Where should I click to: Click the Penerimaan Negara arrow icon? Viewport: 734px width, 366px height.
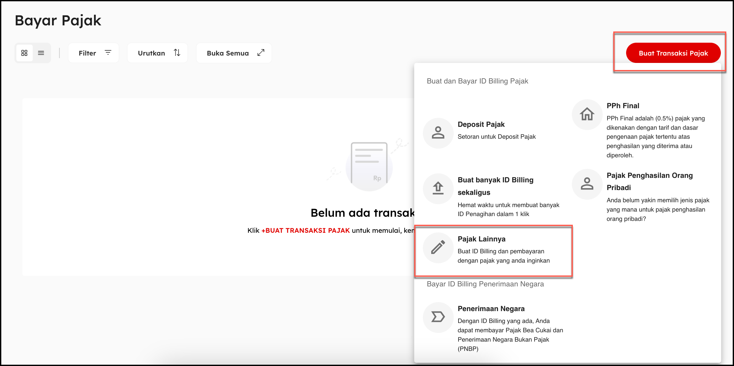438,317
